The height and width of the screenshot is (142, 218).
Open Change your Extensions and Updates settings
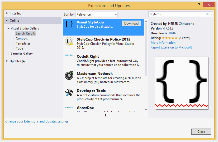pyautogui.click(x=37, y=121)
